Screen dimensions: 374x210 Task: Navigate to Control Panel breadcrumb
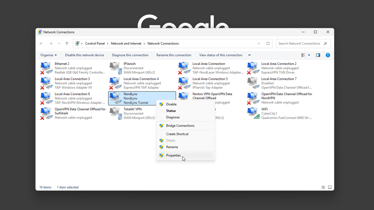95,44
